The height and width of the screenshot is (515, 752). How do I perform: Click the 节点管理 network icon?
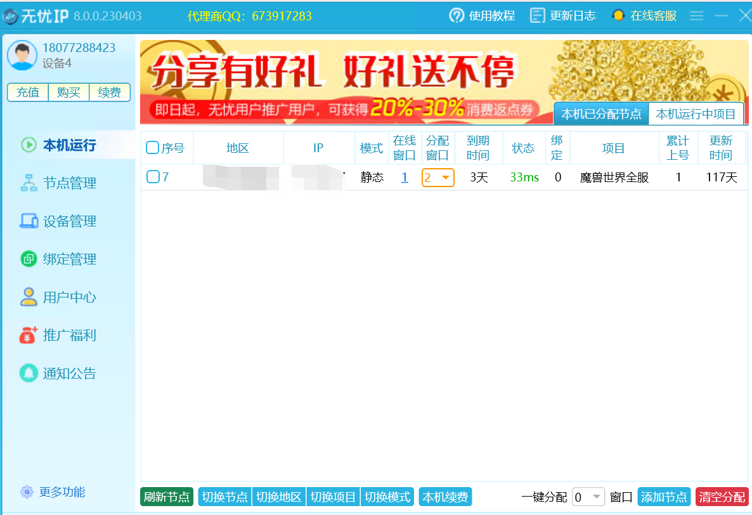coord(29,183)
